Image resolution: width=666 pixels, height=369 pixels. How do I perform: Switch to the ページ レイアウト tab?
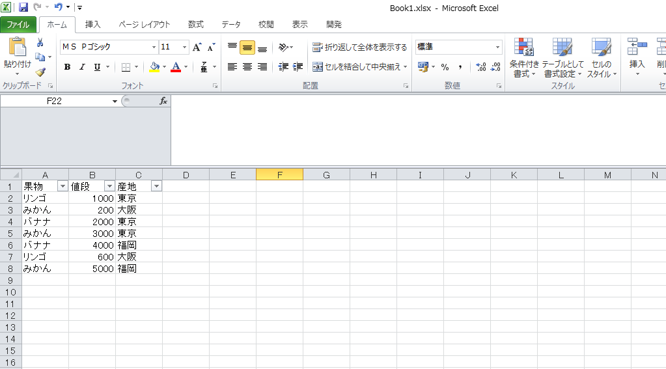click(x=145, y=25)
